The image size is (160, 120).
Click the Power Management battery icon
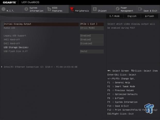pos(117,9)
